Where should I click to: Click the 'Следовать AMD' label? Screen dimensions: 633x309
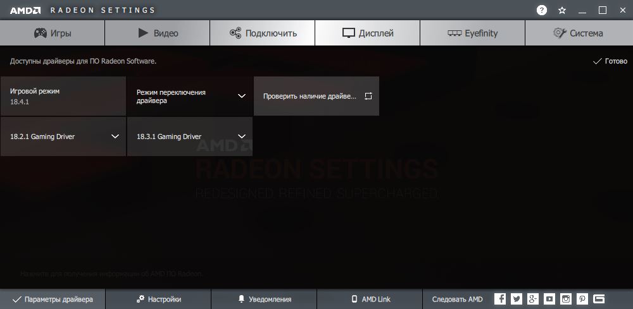457,300
